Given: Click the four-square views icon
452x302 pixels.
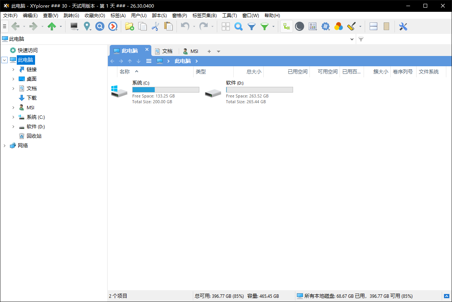Looking at the screenshot, I should [x=226, y=27].
